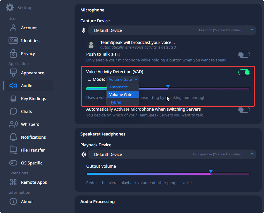Click the Key Bindings icon

coord(13,99)
